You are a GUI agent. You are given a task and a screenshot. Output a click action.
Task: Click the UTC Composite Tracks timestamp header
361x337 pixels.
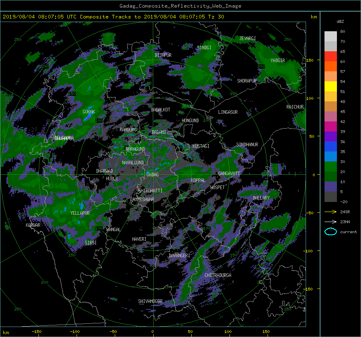click(x=113, y=17)
